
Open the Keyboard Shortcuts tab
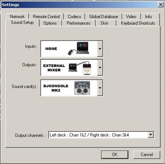138,23
